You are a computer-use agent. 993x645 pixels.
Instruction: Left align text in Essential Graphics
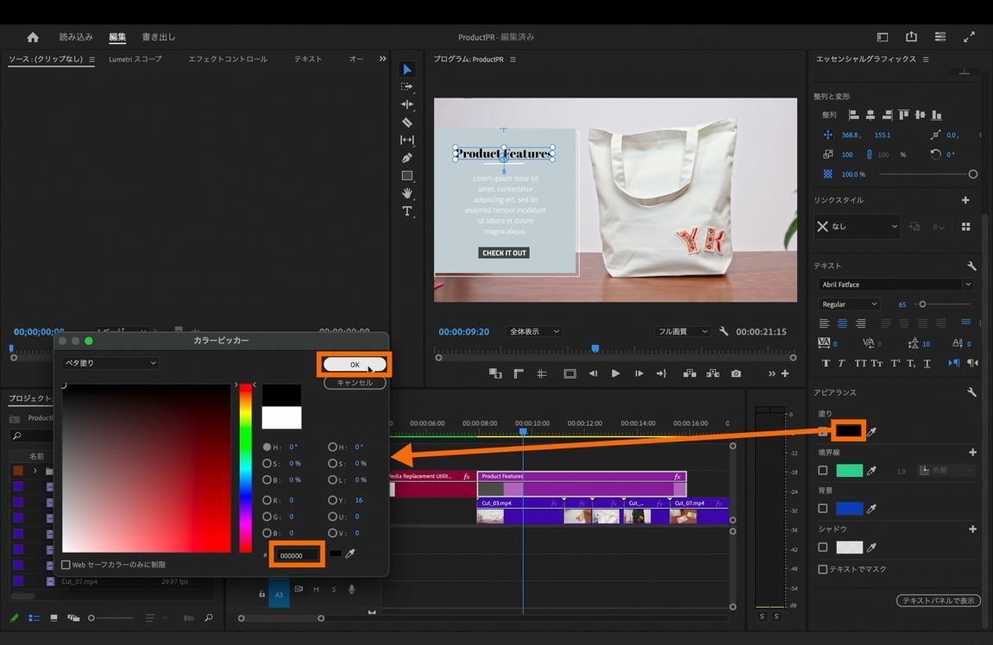click(x=824, y=323)
